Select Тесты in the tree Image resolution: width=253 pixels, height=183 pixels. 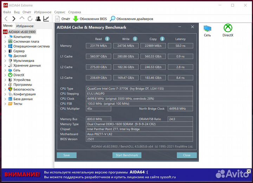click(x=18, y=104)
